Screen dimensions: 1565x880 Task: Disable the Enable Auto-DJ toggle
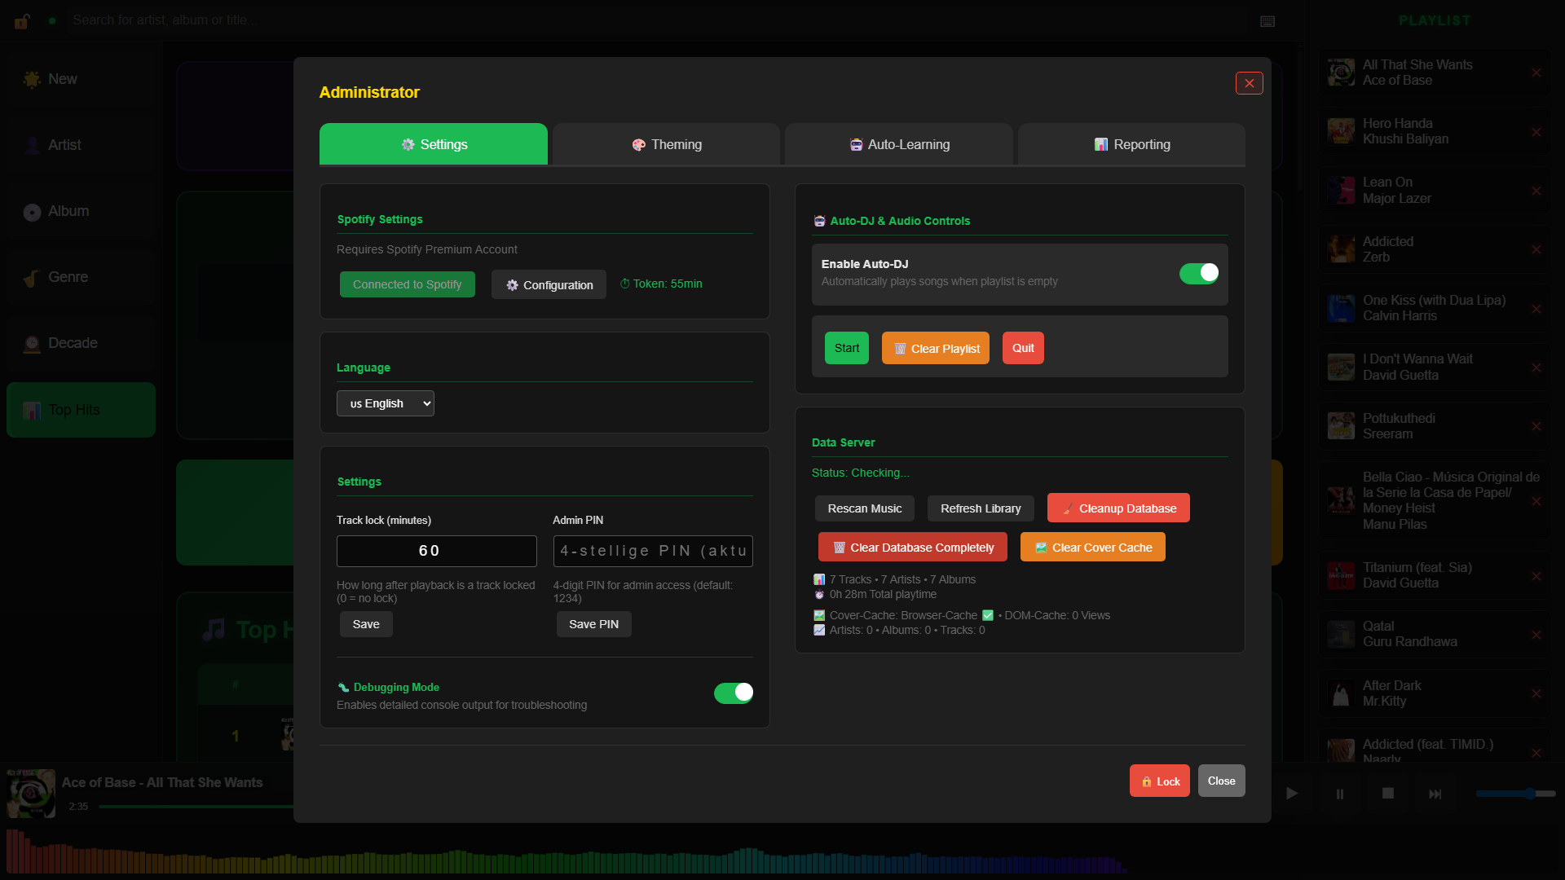tap(1198, 273)
